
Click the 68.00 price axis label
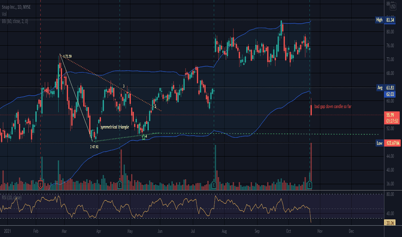pos(390,73)
